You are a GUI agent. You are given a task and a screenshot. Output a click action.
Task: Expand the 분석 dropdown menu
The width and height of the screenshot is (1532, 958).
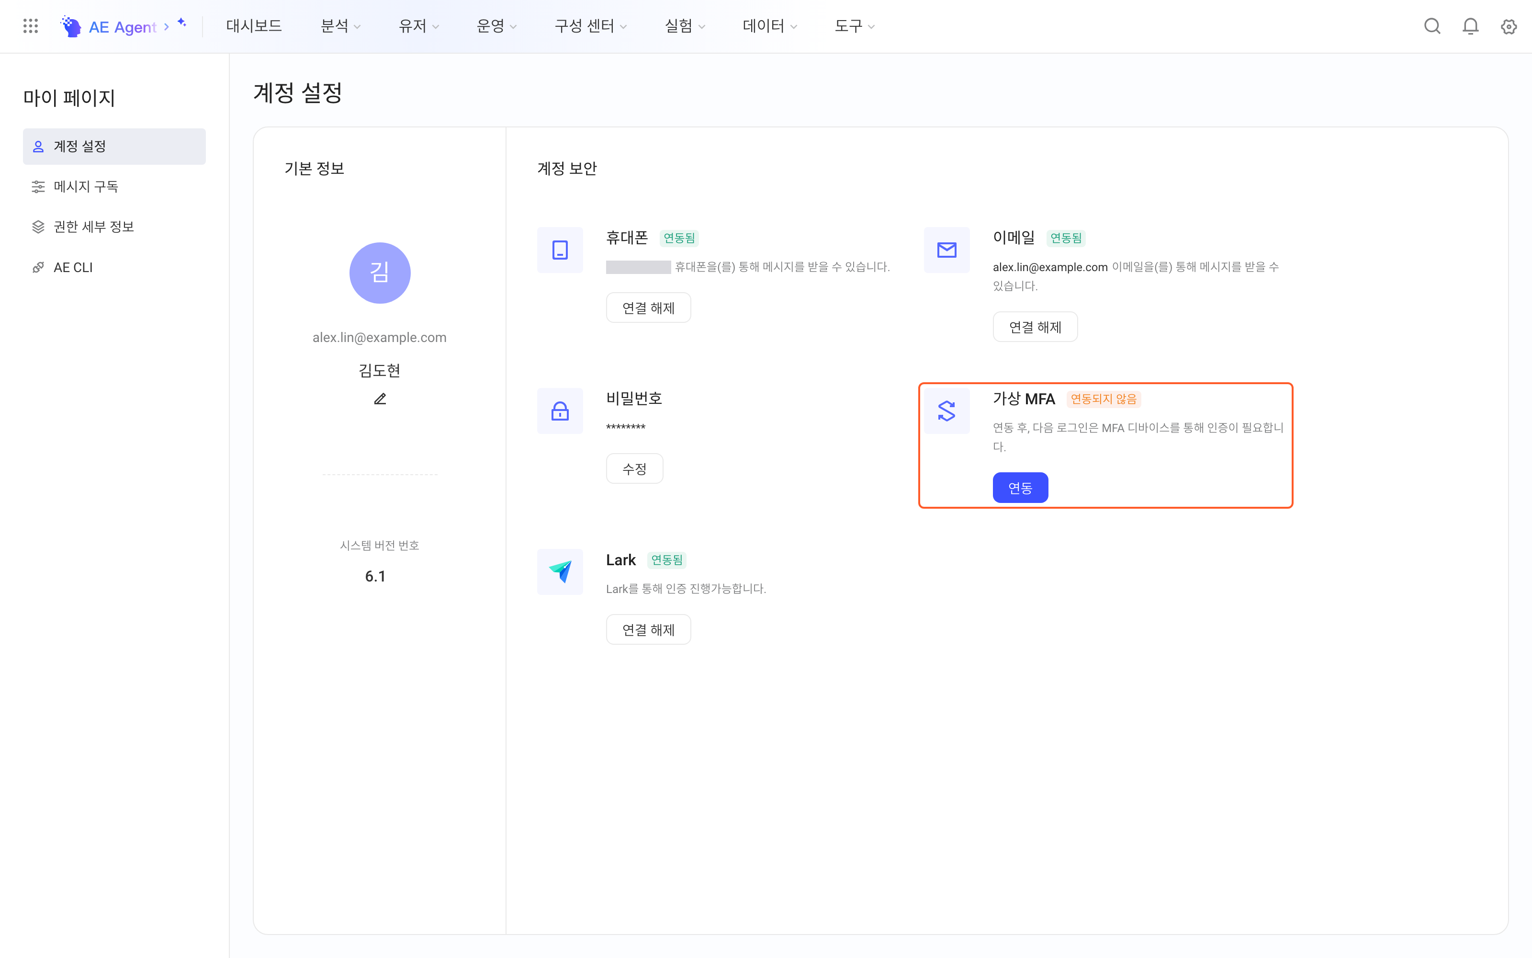click(x=340, y=26)
